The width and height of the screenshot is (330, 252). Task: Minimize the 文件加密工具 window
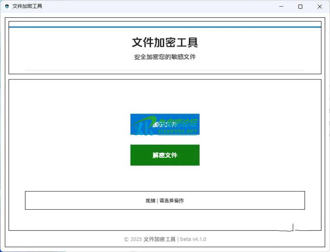pos(281,6)
